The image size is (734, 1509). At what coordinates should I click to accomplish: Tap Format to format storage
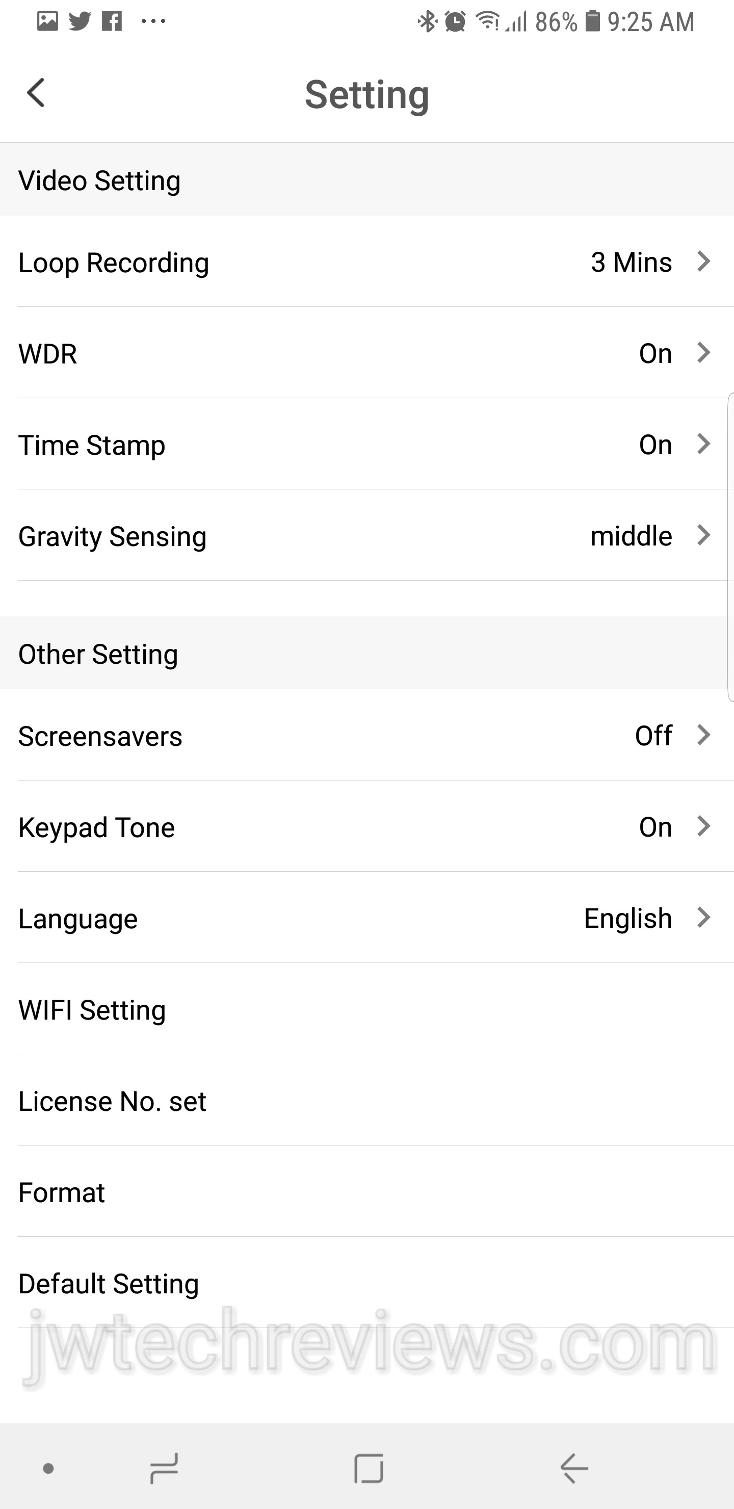point(62,1193)
